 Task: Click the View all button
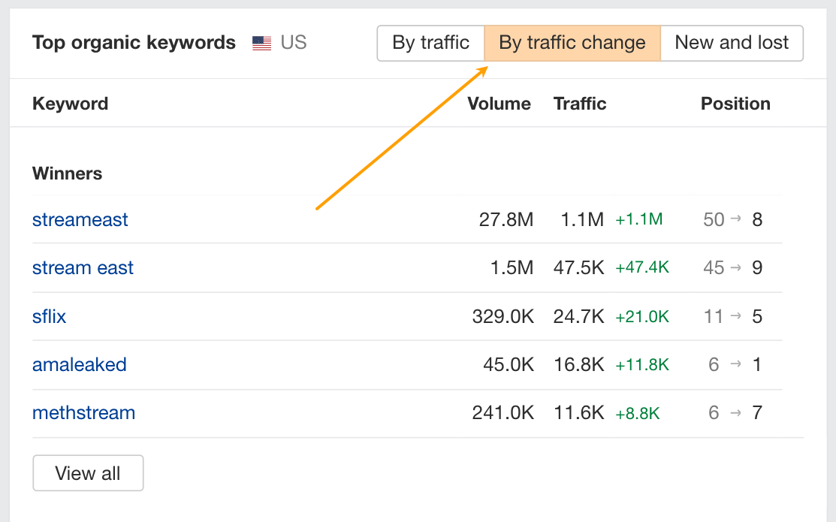[88, 472]
